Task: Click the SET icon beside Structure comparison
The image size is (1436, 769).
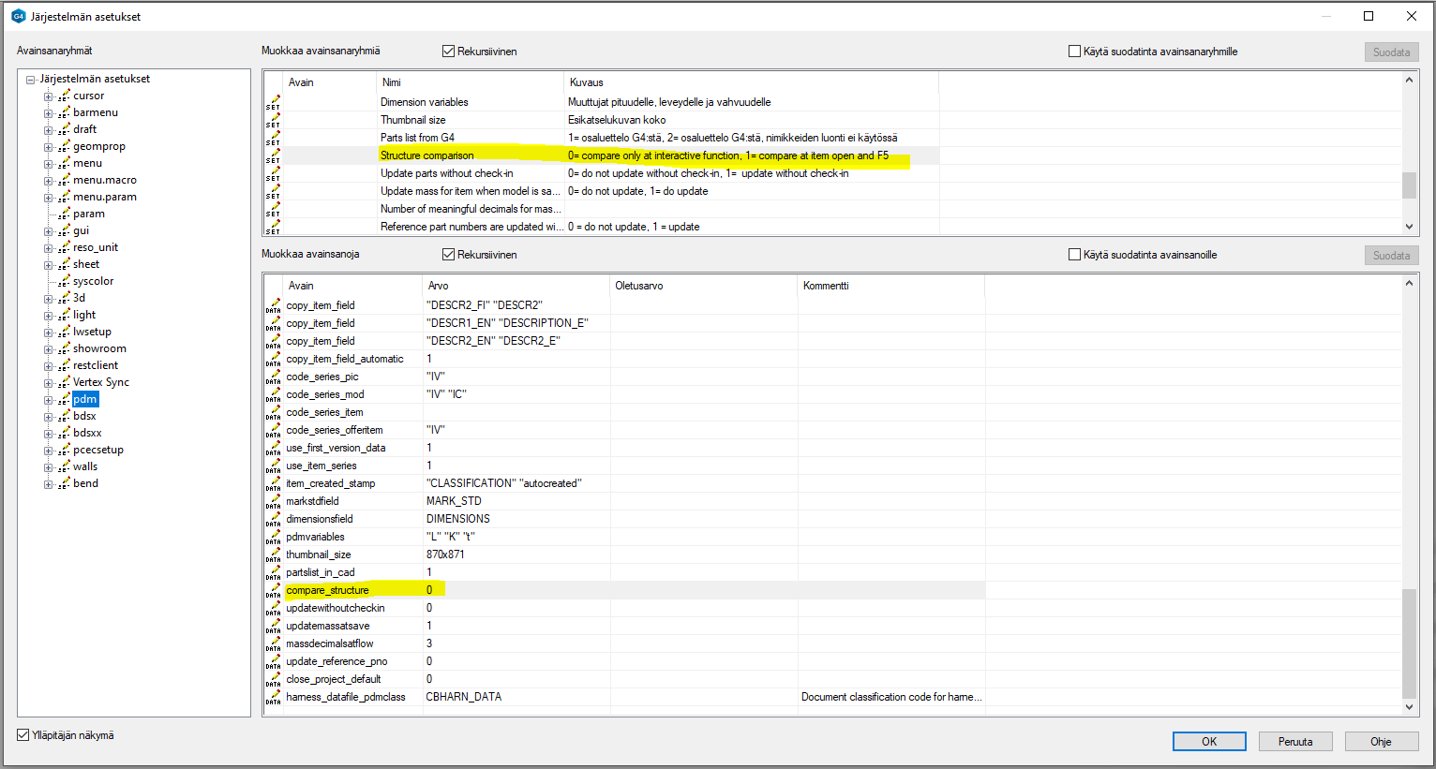Action: pyautogui.click(x=273, y=155)
